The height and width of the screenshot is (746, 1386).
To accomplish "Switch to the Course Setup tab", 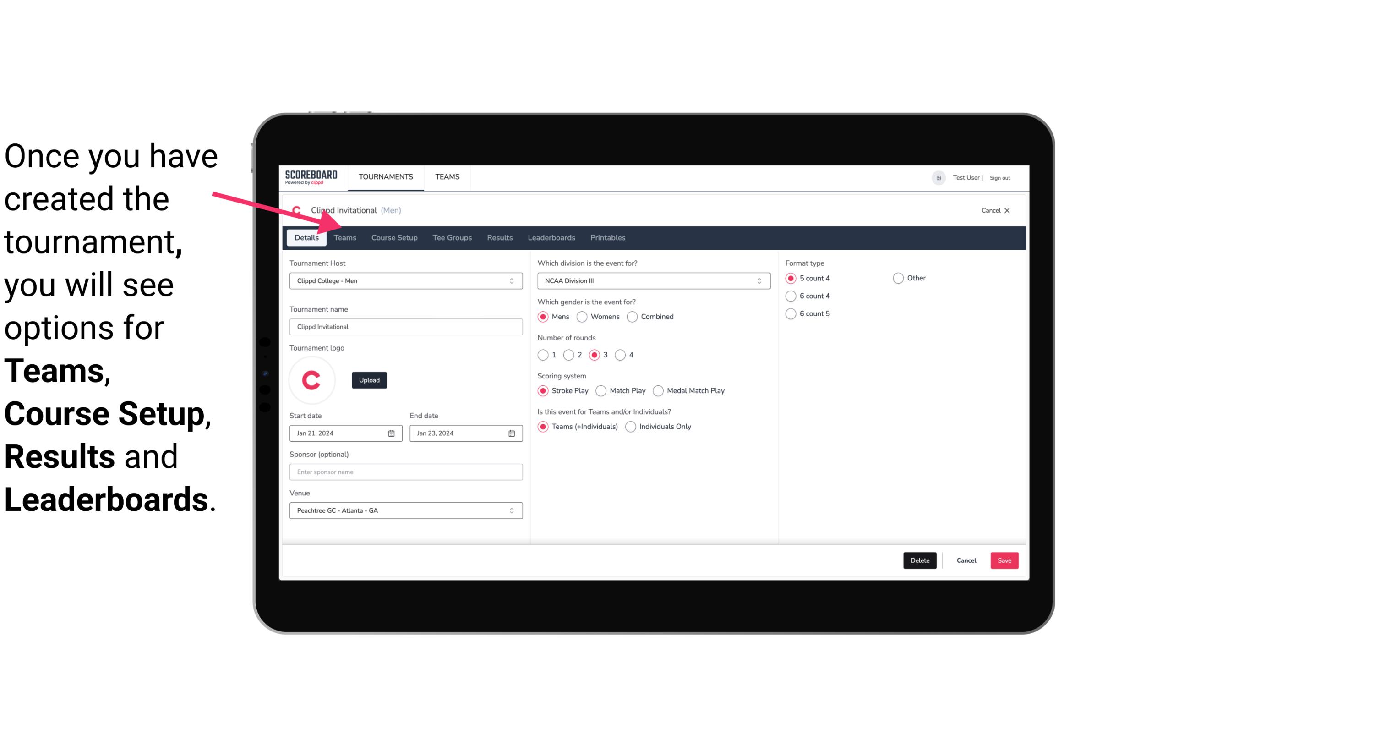I will pyautogui.click(x=393, y=237).
